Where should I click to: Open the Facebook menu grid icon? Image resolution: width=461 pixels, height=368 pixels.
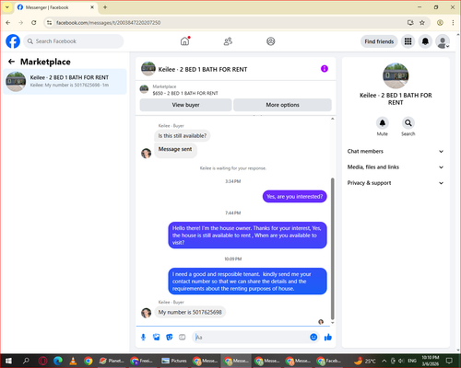click(x=408, y=41)
